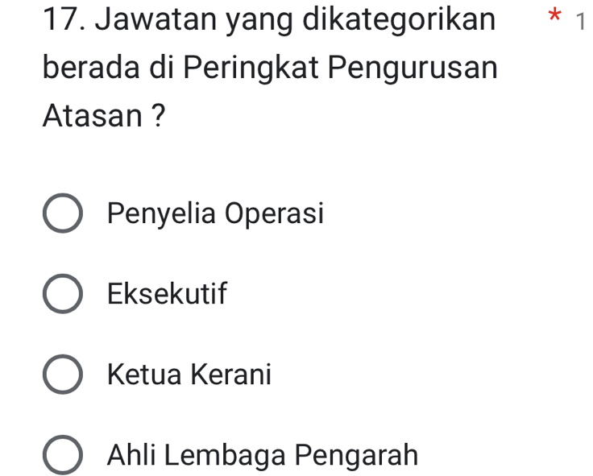Choose the Ketua Kerani radio button

click(x=61, y=375)
